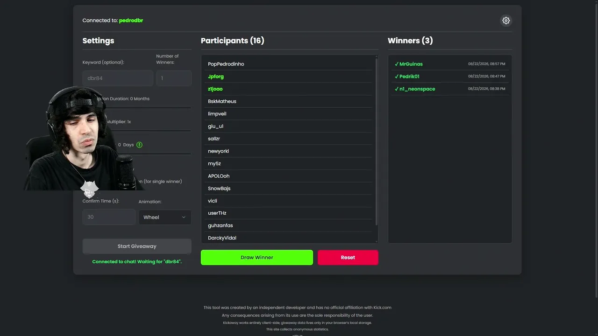Image resolution: width=598 pixels, height=336 pixels.
Task: Select highlighted participant z1joao
Action: click(x=289, y=89)
